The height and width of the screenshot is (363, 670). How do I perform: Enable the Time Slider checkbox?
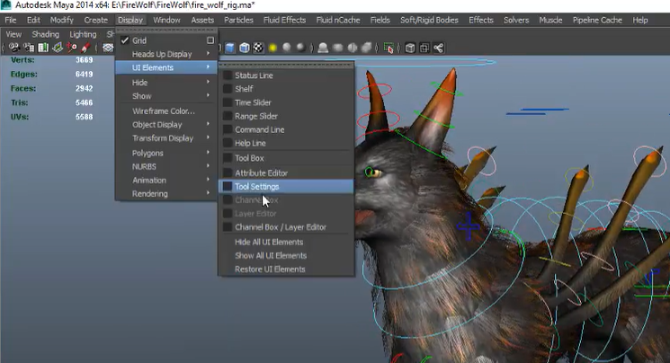(x=228, y=102)
